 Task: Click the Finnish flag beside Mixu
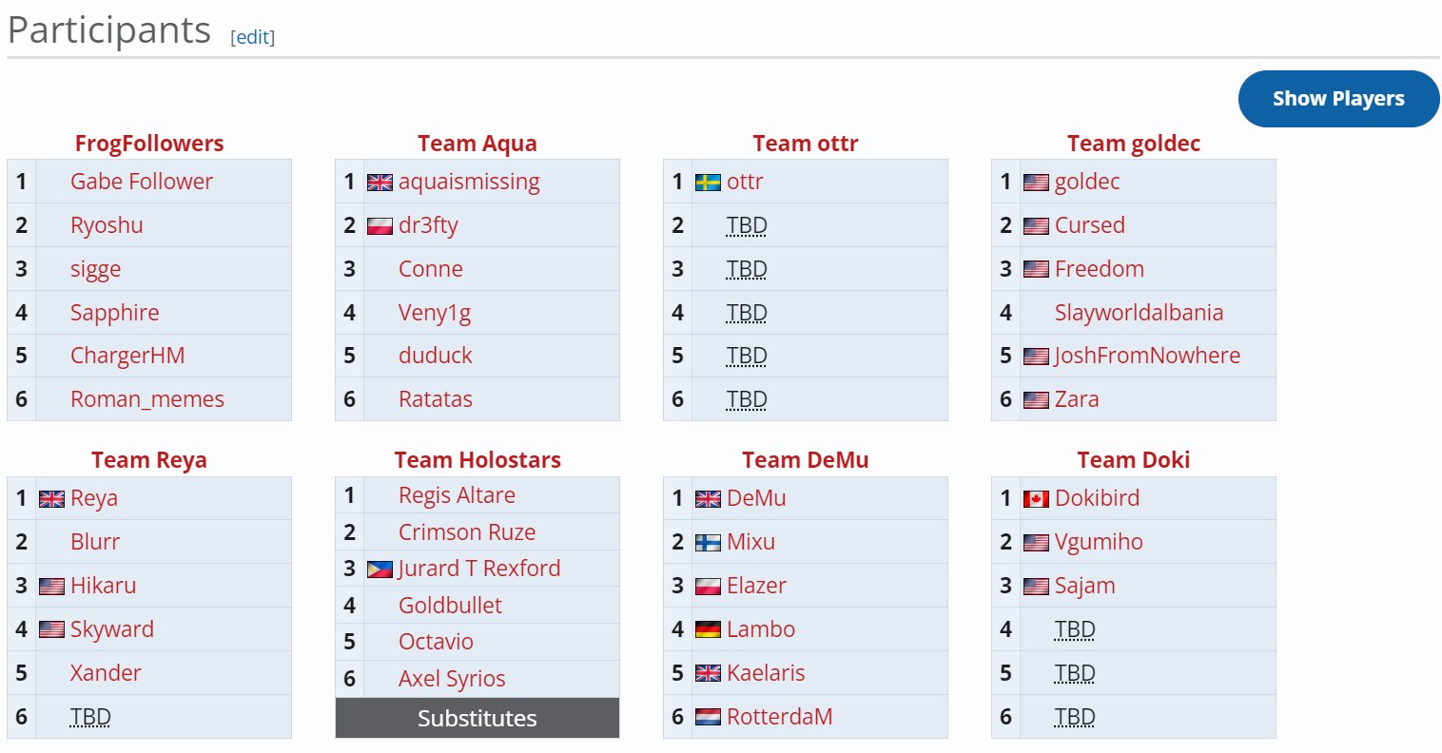pos(708,543)
